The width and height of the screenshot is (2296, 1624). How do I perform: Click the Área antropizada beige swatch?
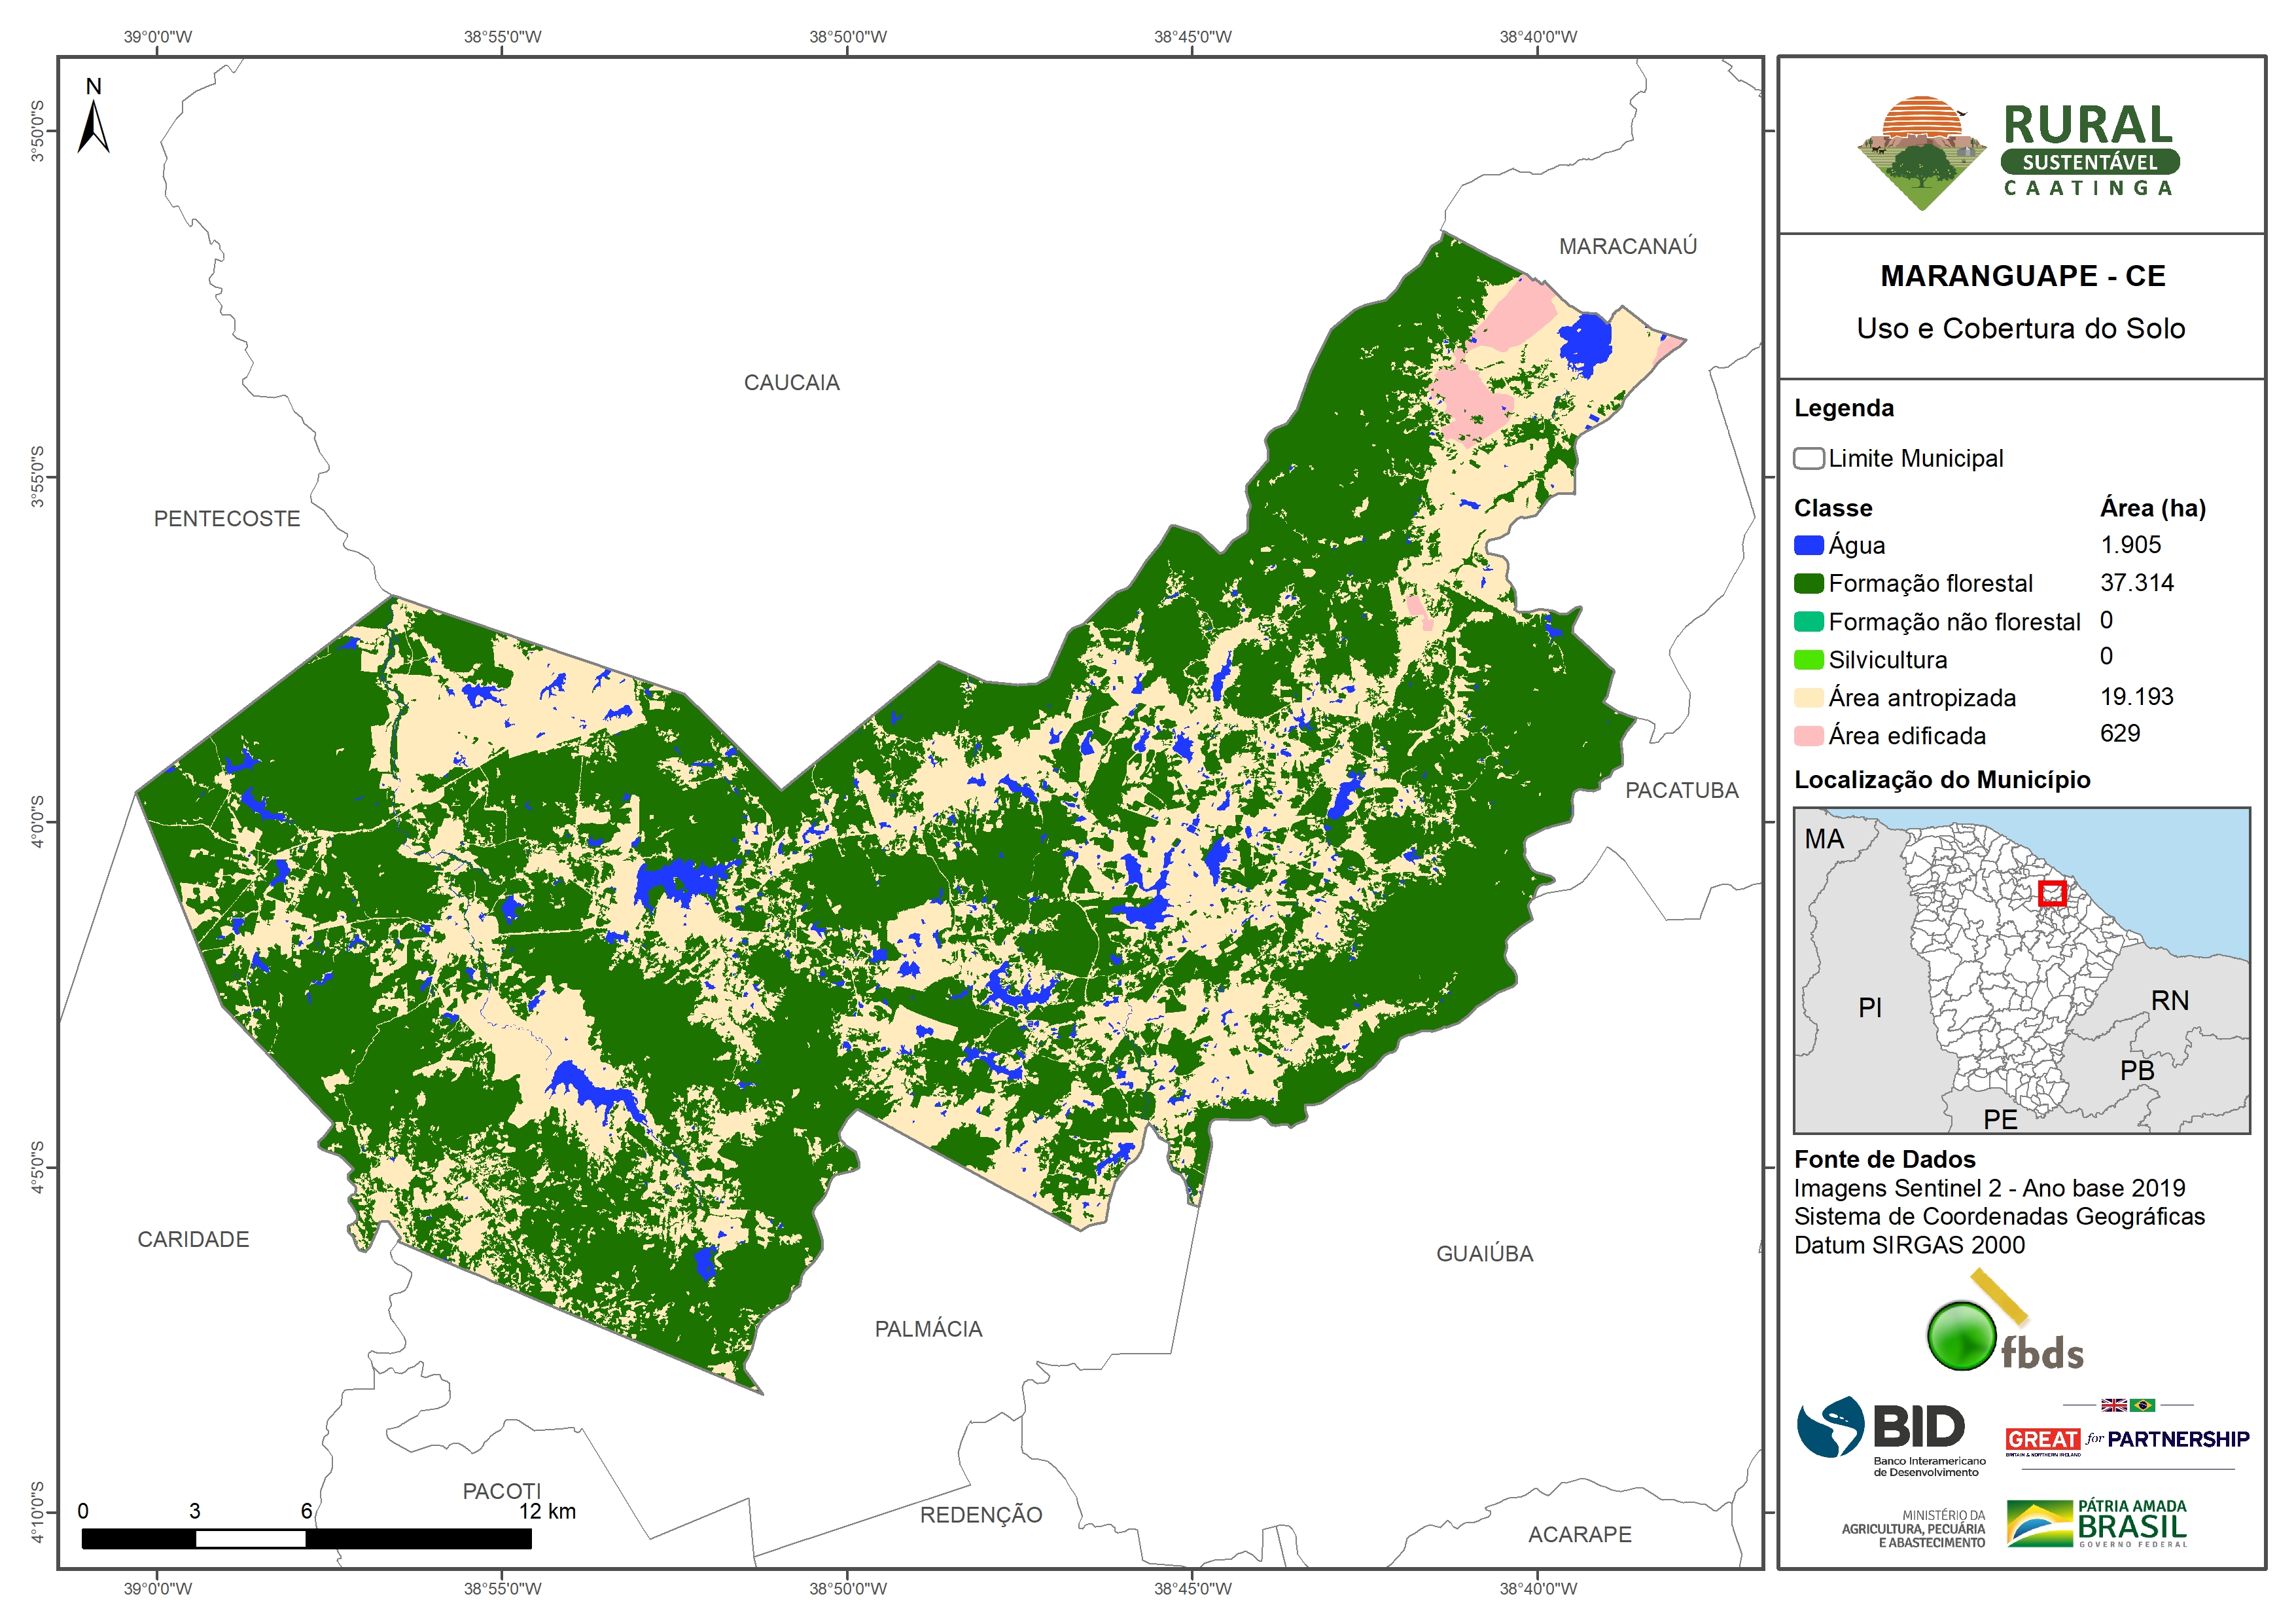point(1808,697)
